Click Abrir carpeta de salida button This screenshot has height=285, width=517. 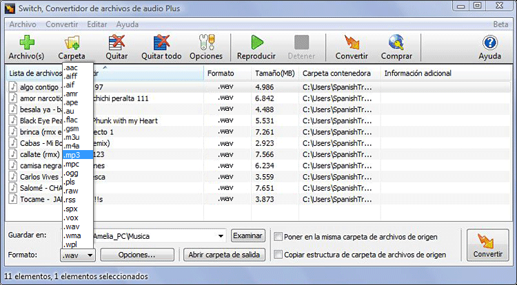click(x=224, y=255)
